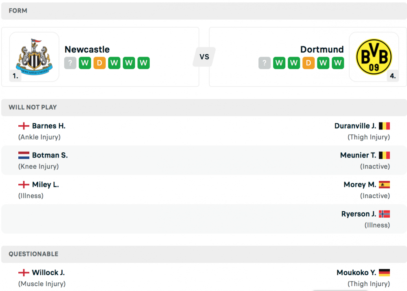The width and height of the screenshot is (407, 291).
Task: Open the Borussia Dortmund BVB crest
Action: pyautogui.click(x=374, y=57)
